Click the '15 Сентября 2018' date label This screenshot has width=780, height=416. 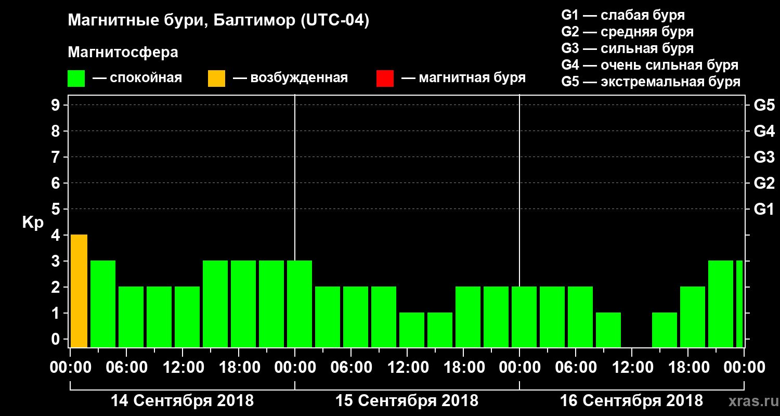coord(407,401)
